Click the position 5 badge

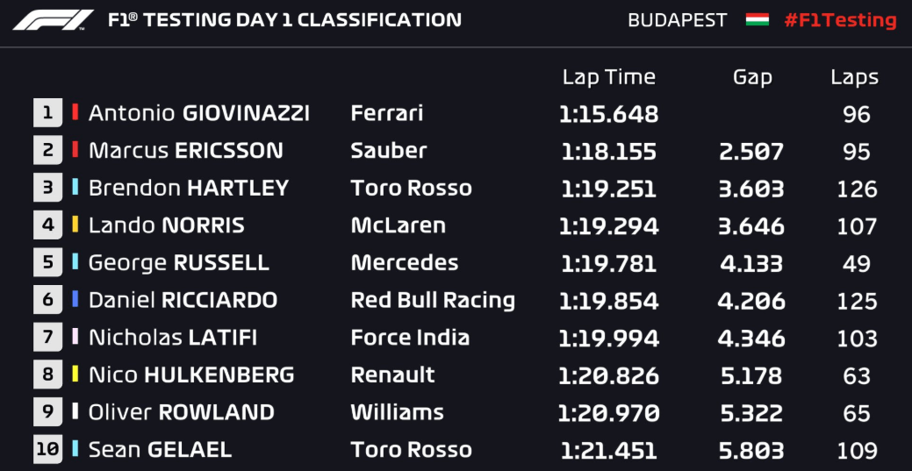[x=47, y=261]
